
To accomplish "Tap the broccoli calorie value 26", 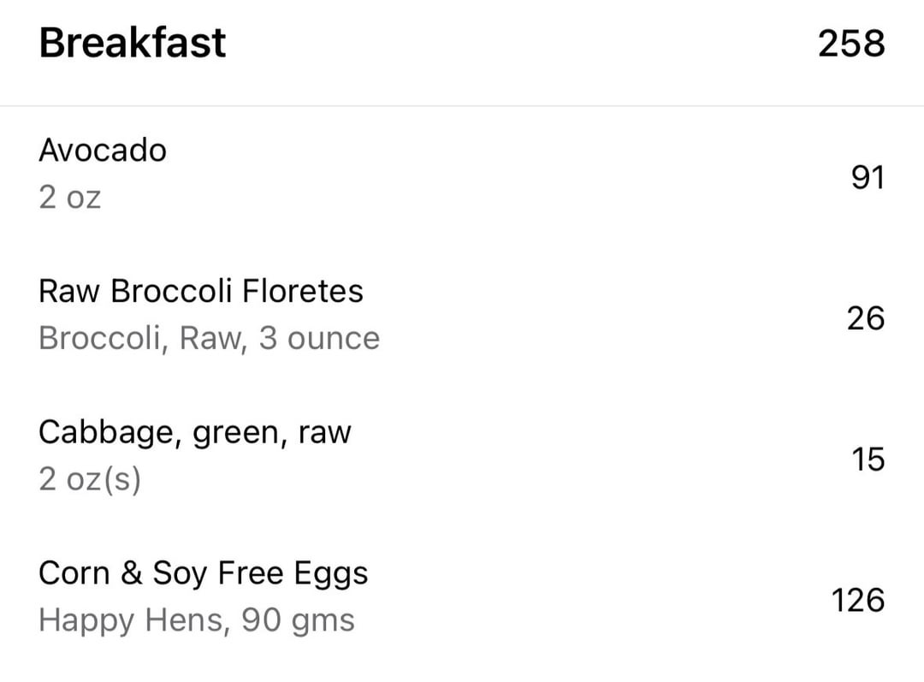I will point(866,318).
